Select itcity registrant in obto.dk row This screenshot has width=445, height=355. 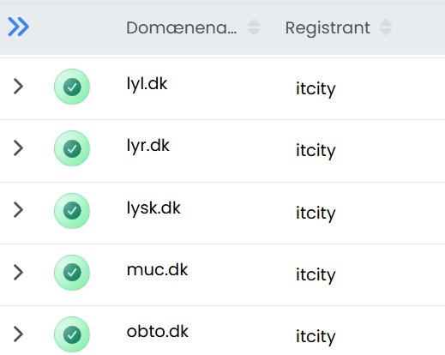pyautogui.click(x=316, y=336)
